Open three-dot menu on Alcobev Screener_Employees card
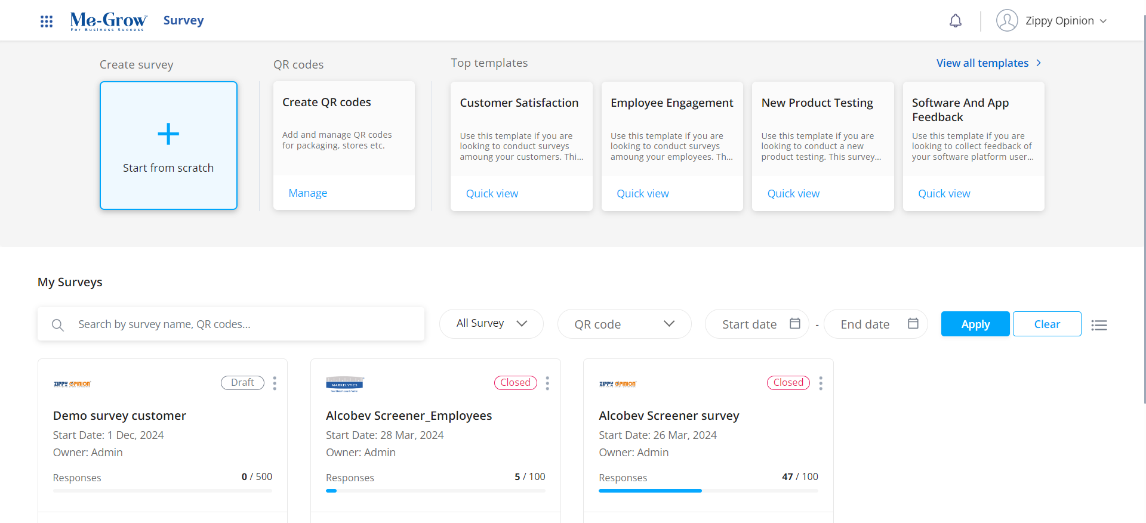 tap(547, 383)
